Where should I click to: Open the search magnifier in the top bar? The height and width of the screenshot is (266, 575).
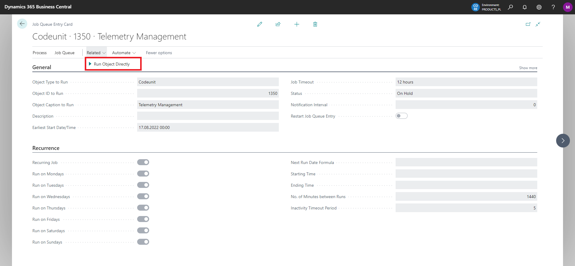click(x=510, y=7)
